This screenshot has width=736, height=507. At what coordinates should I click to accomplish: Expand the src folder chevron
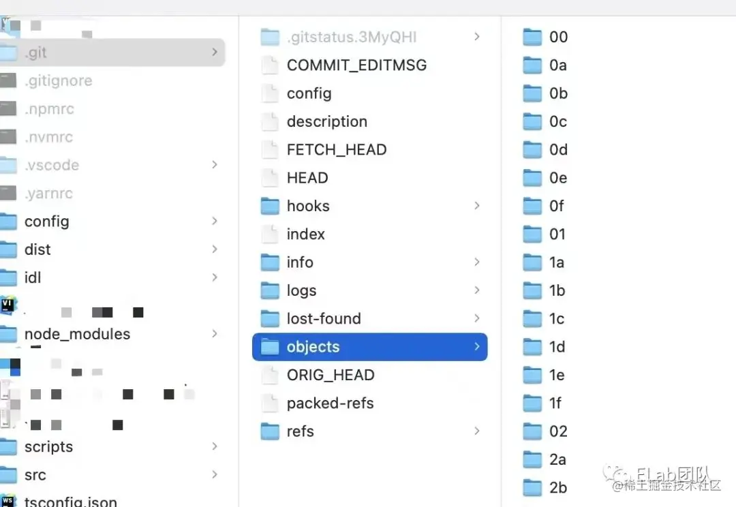tap(215, 474)
